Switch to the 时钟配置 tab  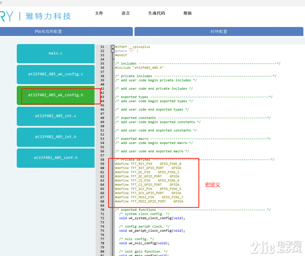pos(219,32)
